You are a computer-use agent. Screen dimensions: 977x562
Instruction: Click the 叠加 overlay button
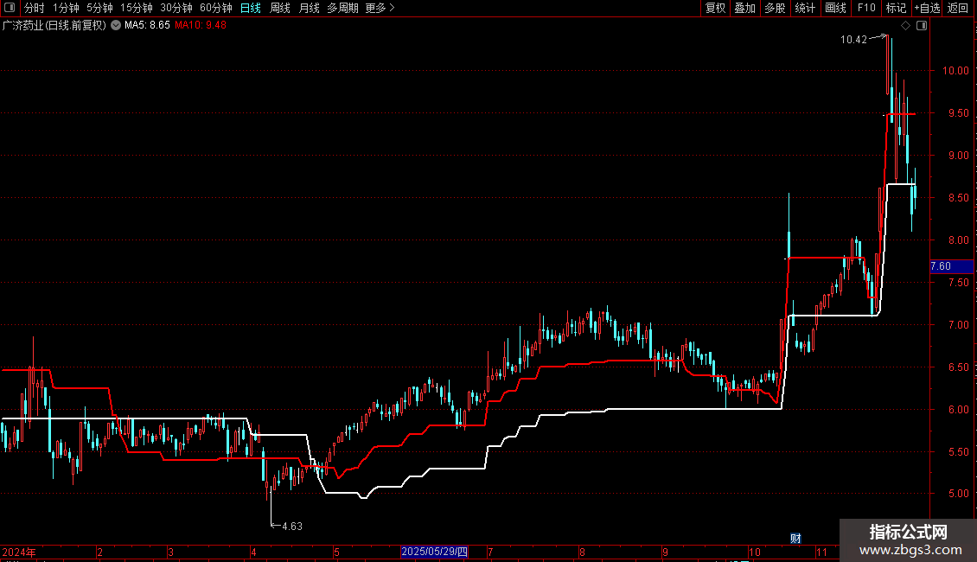[744, 8]
